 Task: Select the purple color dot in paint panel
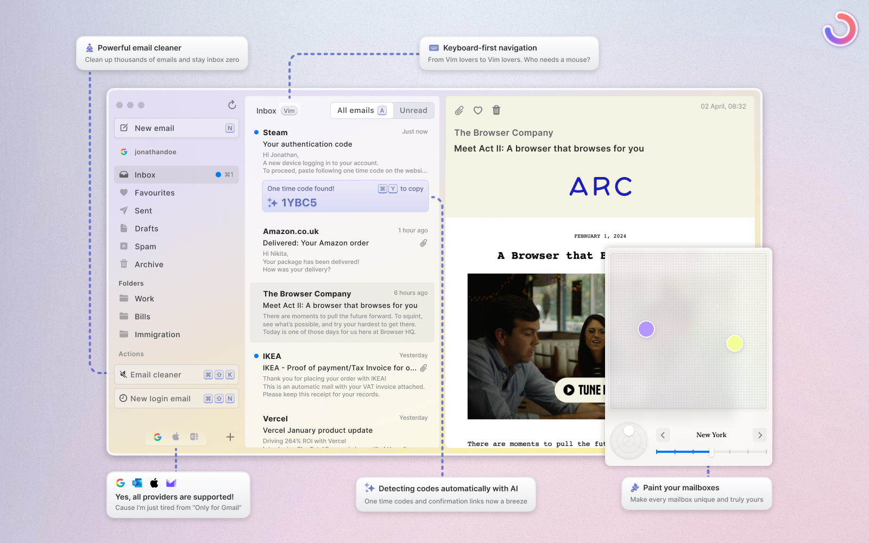coord(646,329)
